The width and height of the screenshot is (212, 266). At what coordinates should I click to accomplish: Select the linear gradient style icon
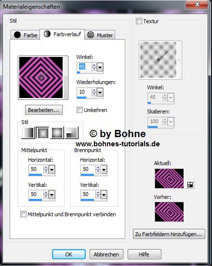28,133
